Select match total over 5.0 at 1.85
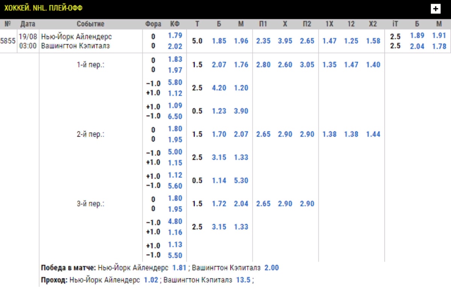Image resolution: width=451 pixels, height=289 pixels. point(219,41)
